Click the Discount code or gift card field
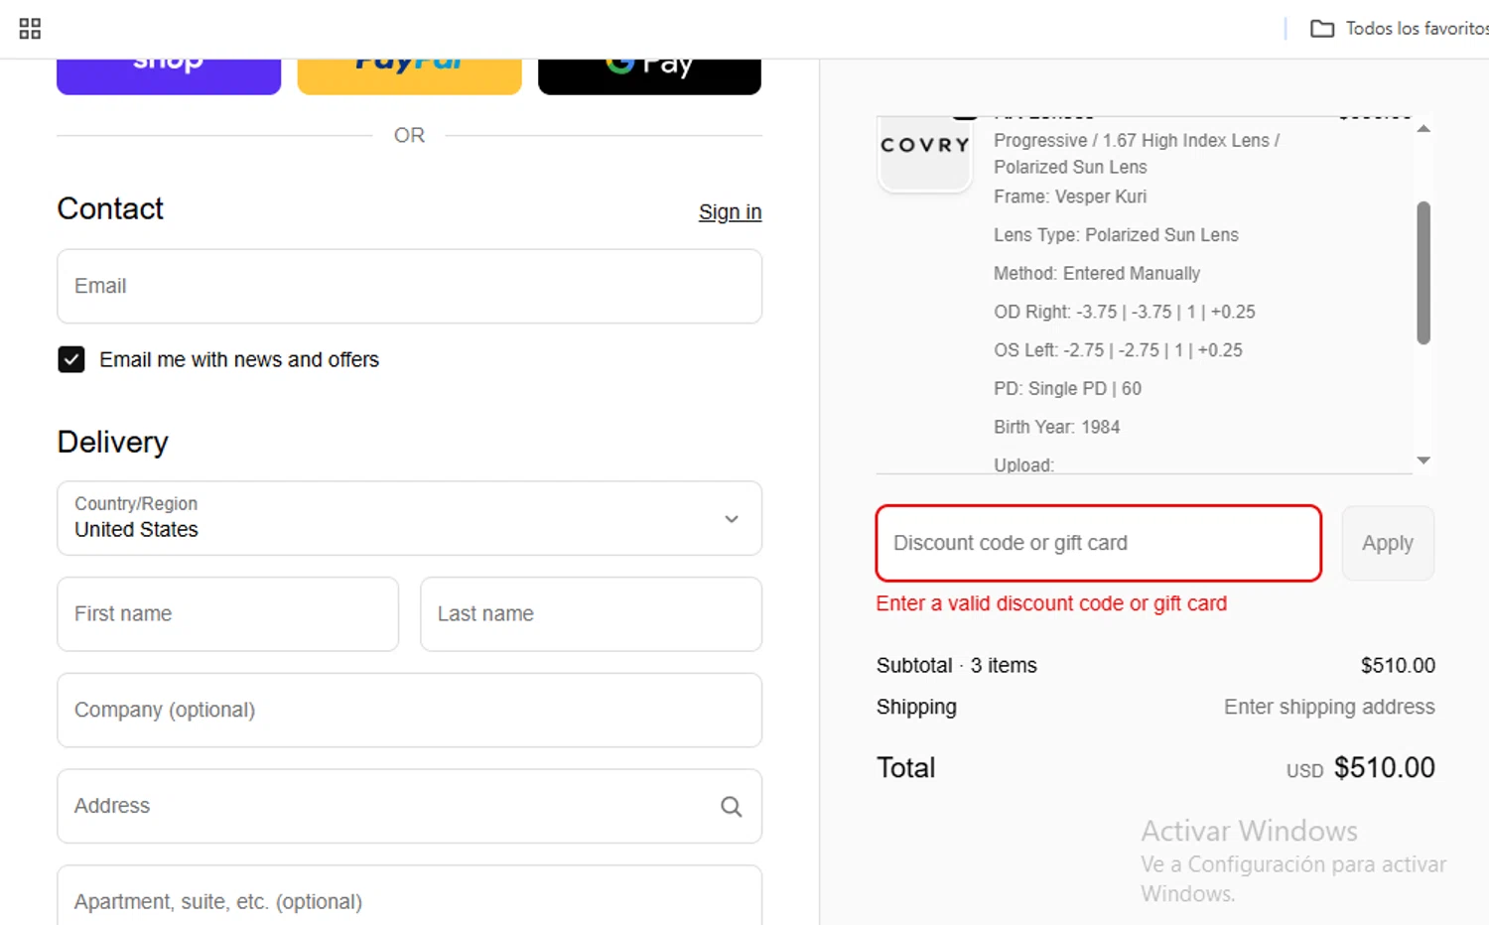 [x=1098, y=543]
